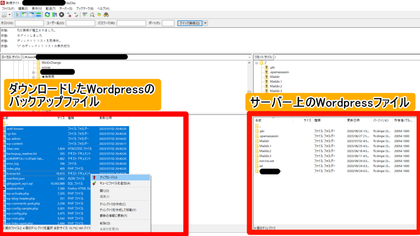Click the FileZilla logo in title bar
The image size is (420, 236).
pos(3,3)
